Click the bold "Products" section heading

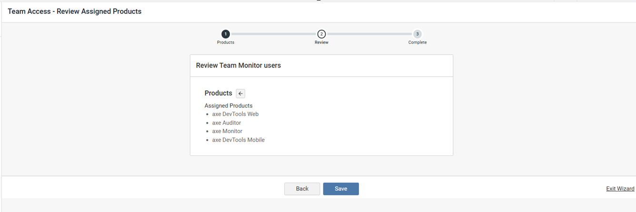coord(218,93)
